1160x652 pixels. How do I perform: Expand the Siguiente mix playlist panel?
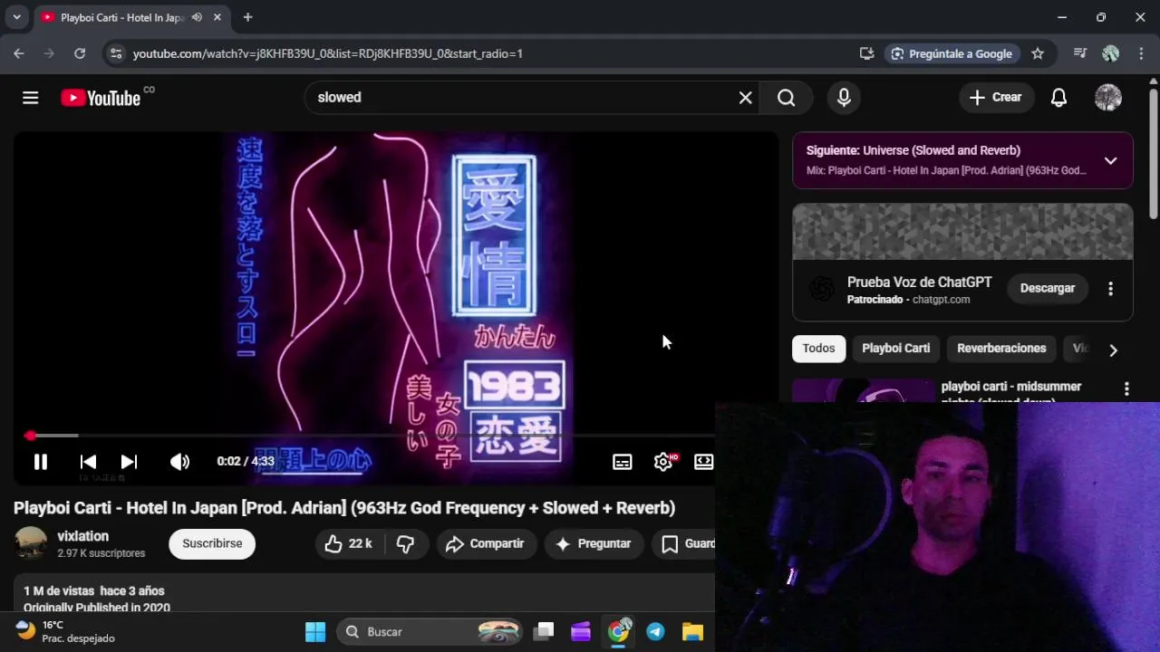click(x=1110, y=160)
